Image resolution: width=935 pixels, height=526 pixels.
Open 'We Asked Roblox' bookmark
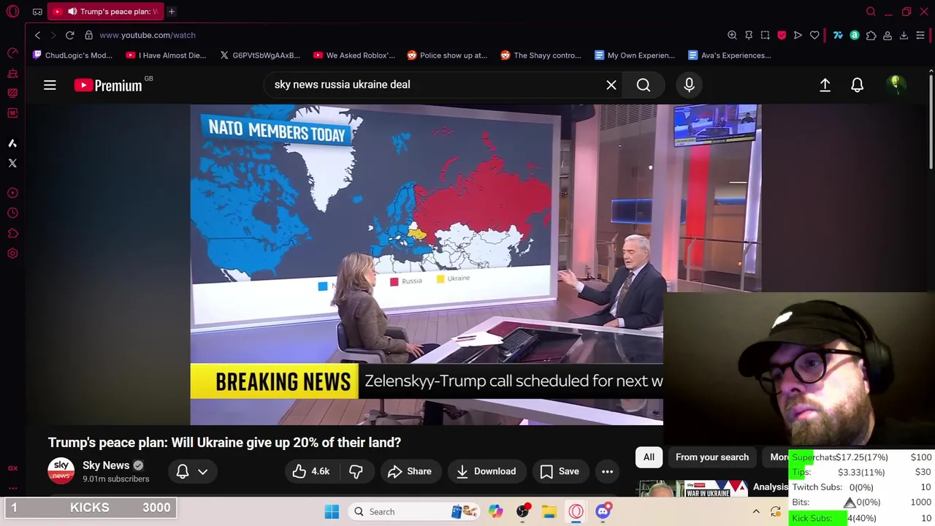coord(354,56)
